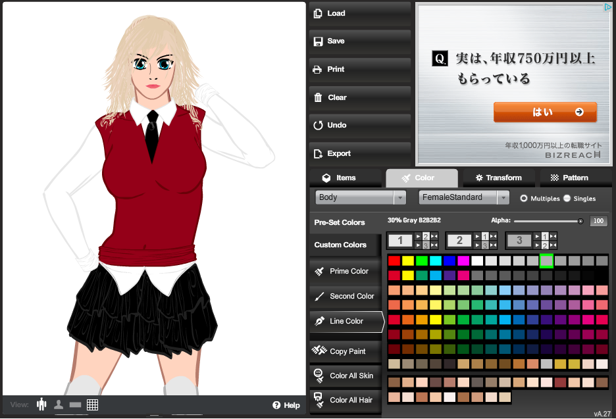The width and height of the screenshot is (616, 419).
Task: Select the Singles radio button
Action: tap(567, 198)
